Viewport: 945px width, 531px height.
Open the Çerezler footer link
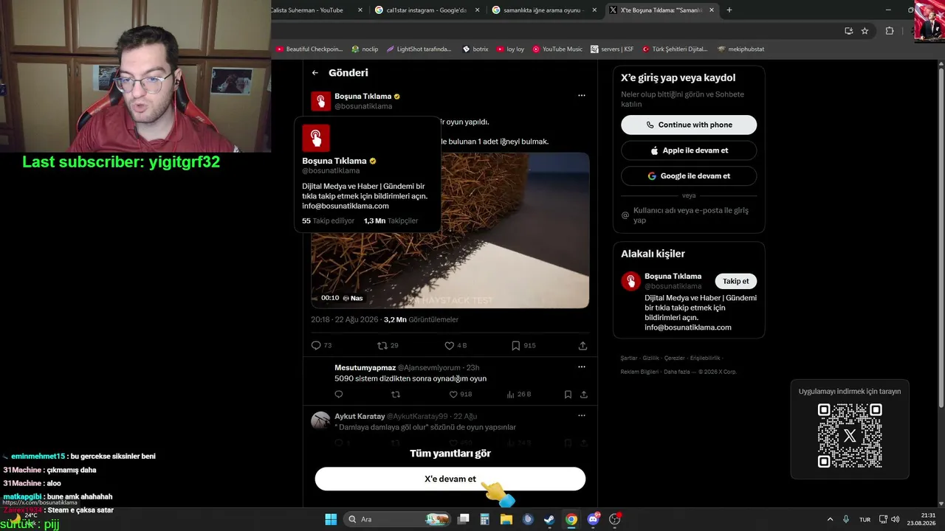[674, 358]
